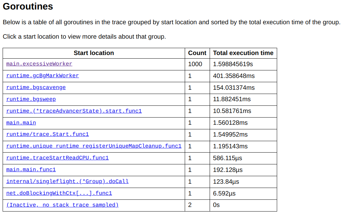This screenshot has width=360, height=223.
Task: Click the 401.358648ms execution time cell
Action: coord(234,76)
